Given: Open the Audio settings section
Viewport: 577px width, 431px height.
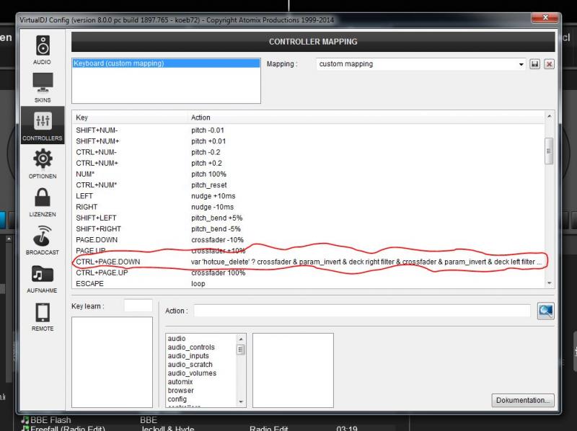Looking at the screenshot, I should click(43, 50).
